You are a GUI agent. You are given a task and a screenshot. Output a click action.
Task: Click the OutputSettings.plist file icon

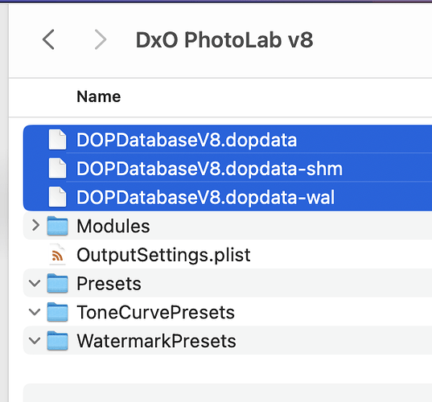click(x=57, y=255)
